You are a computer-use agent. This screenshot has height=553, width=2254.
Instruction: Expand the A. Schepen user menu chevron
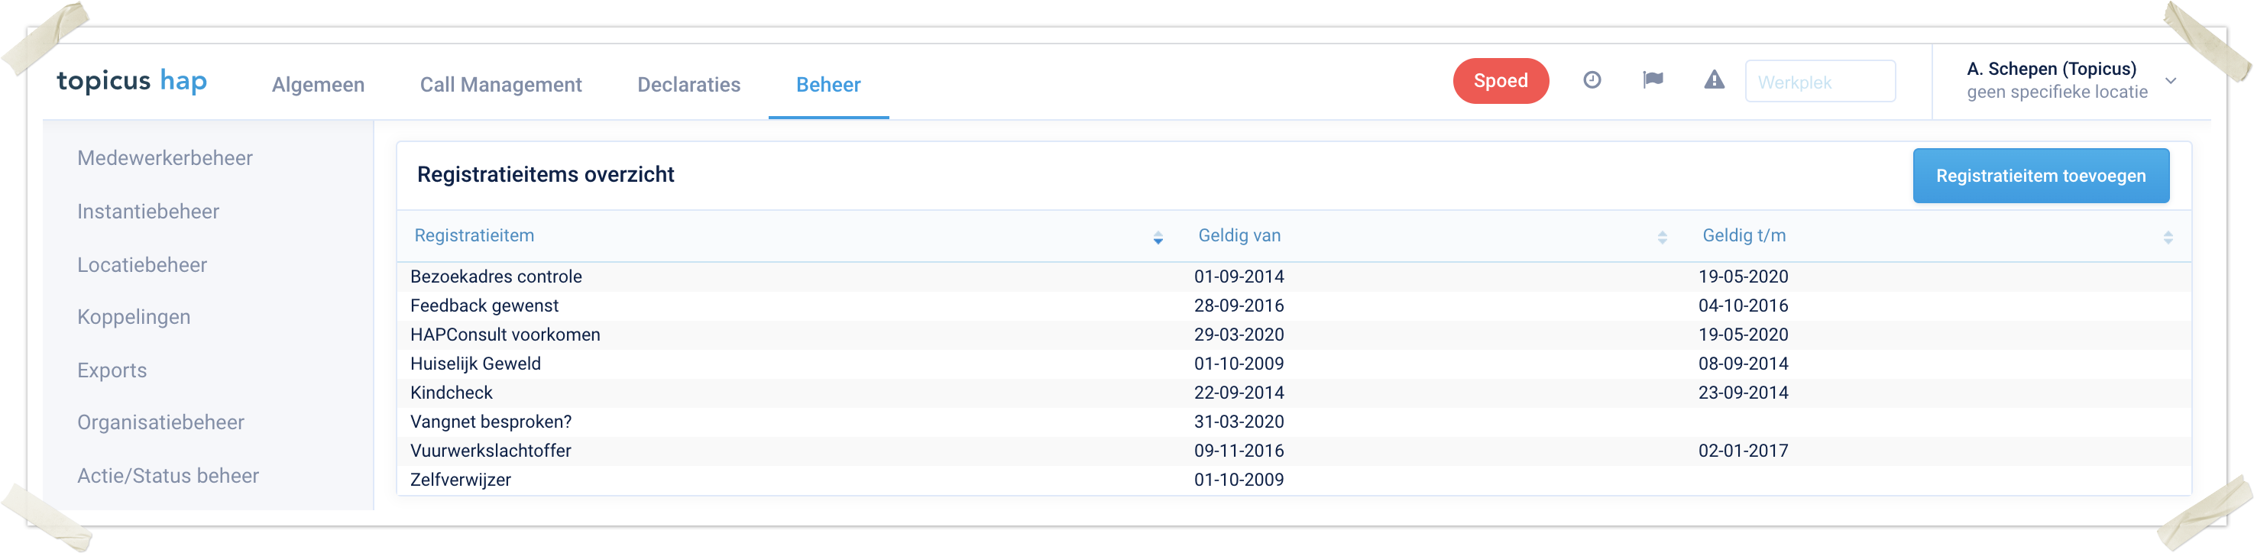coord(2170,82)
